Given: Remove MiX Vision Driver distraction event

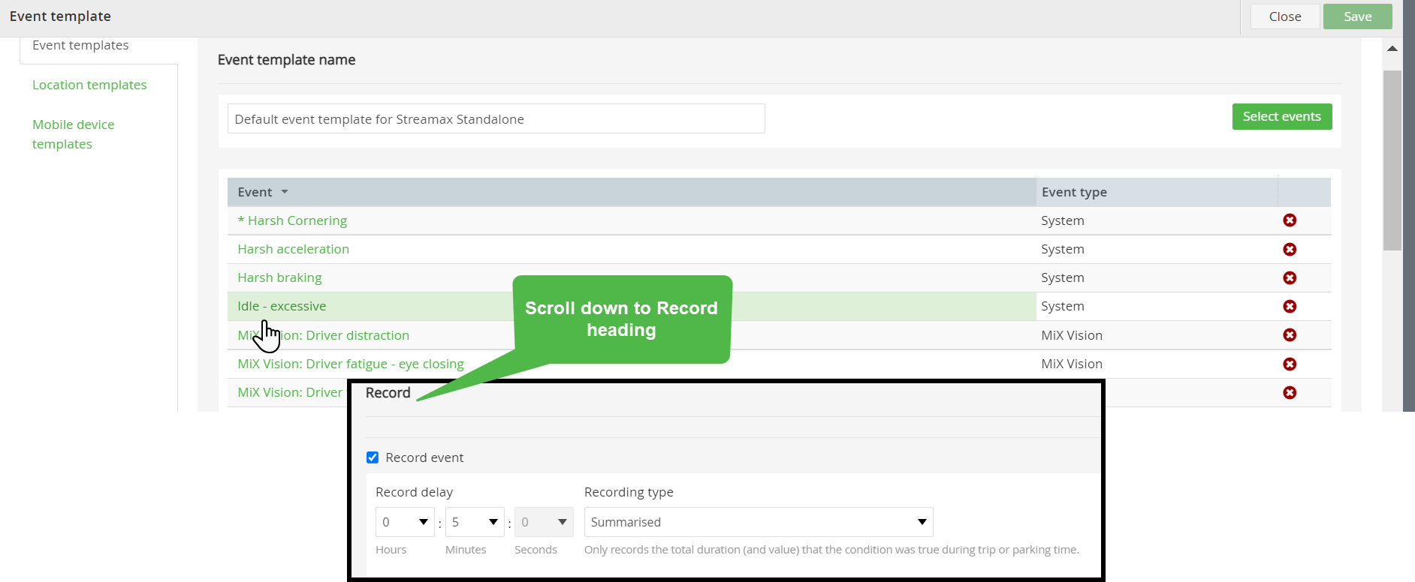Looking at the screenshot, I should 1290,335.
